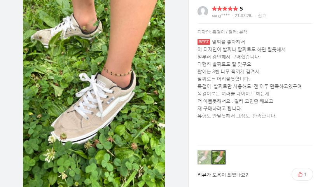Click the red BEST badge

tap(203, 42)
